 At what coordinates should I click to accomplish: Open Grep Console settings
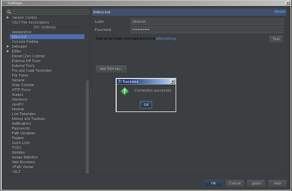point(23,85)
